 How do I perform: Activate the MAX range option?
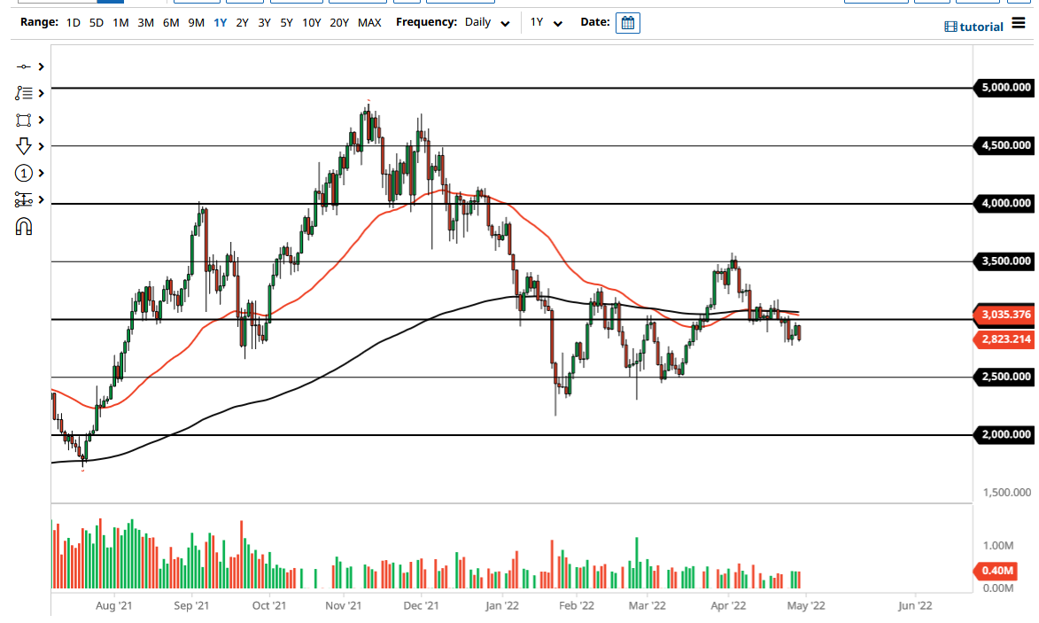click(369, 22)
